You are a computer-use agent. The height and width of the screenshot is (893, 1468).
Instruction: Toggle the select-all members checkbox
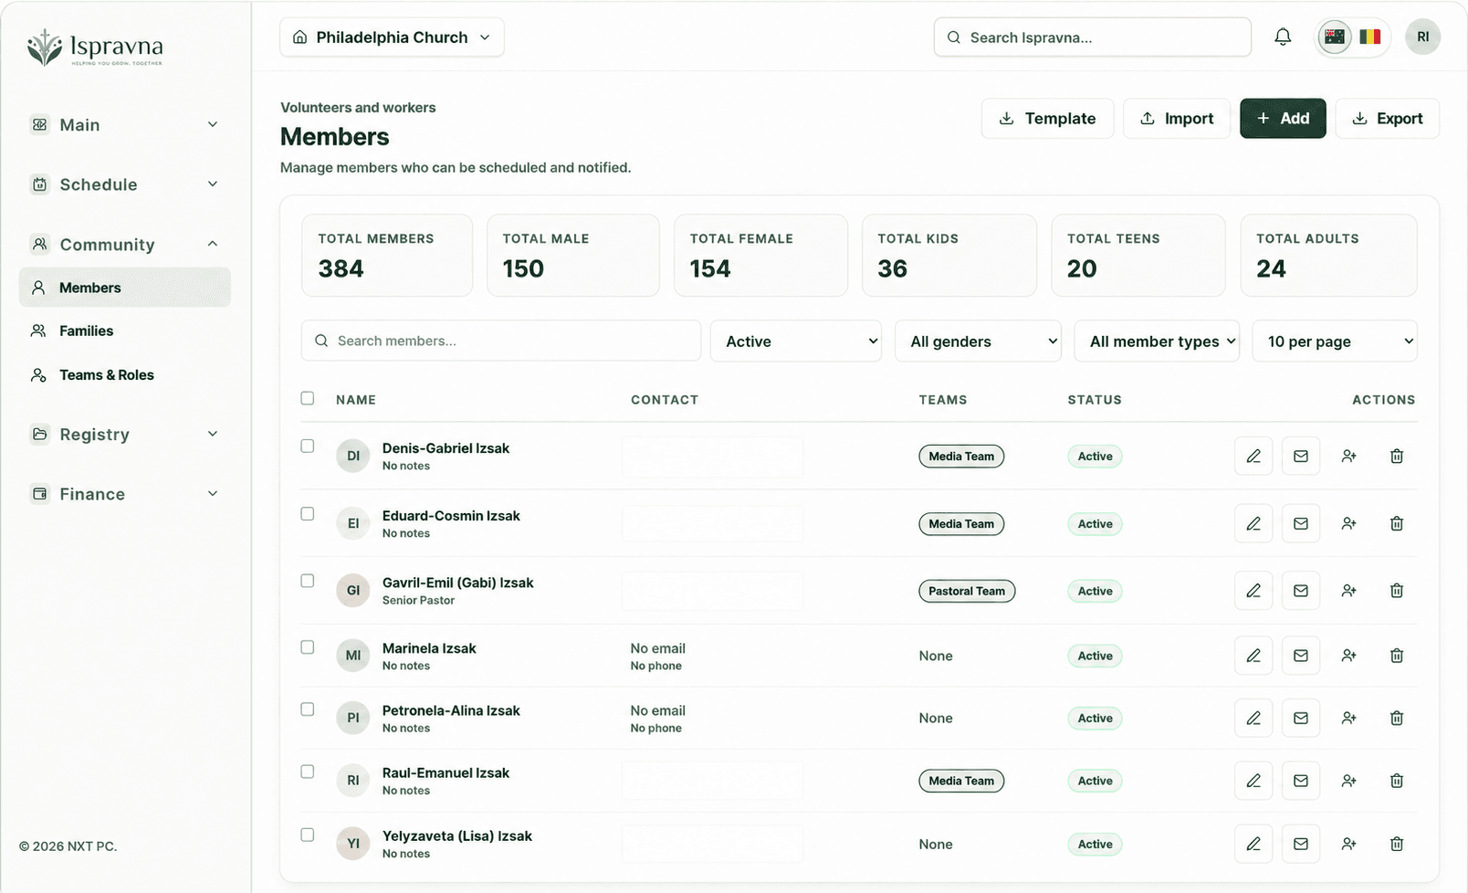pos(308,398)
